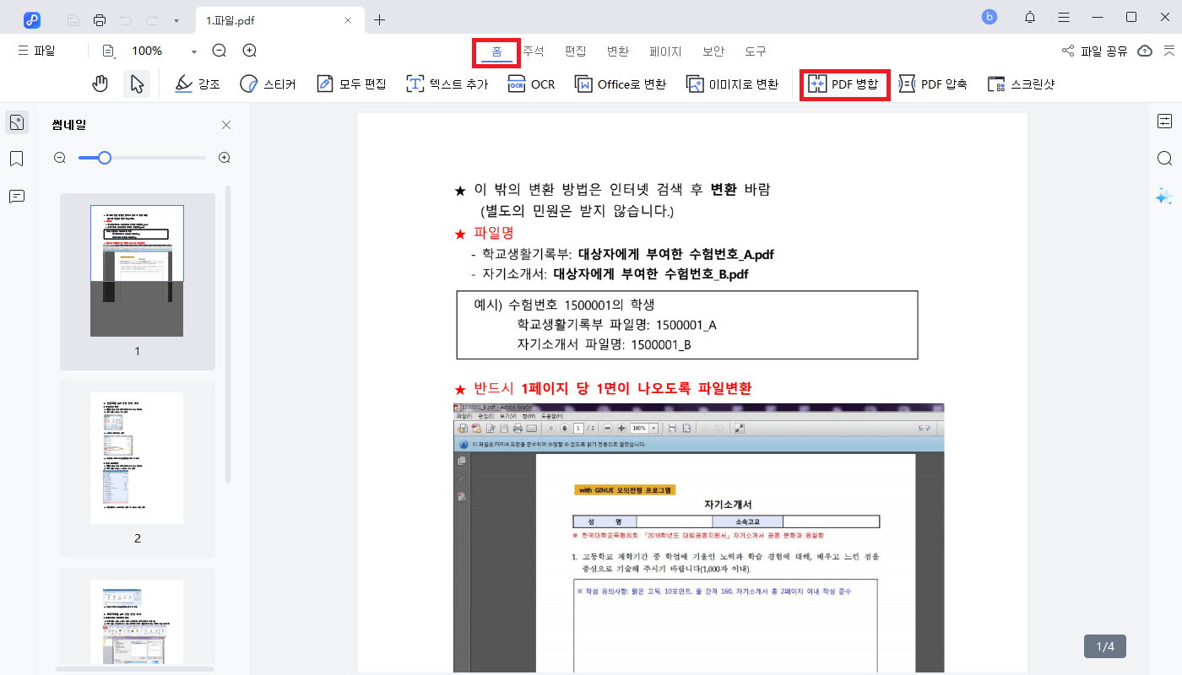
Task: Shrink thumbnails with panel minus icon
Action: tap(60, 157)
